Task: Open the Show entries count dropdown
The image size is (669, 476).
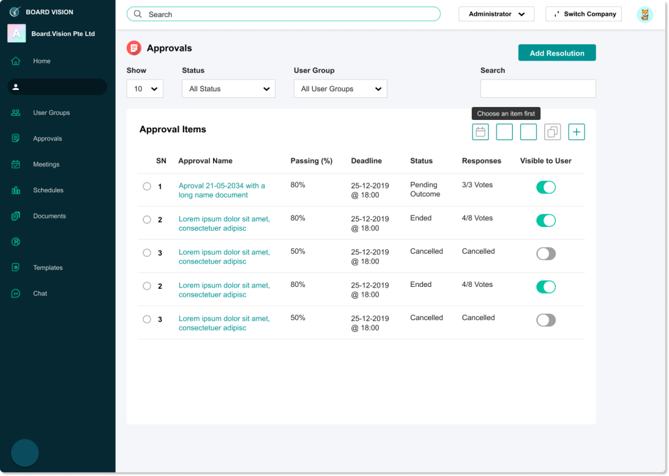Action: click(x=145, y=89)
